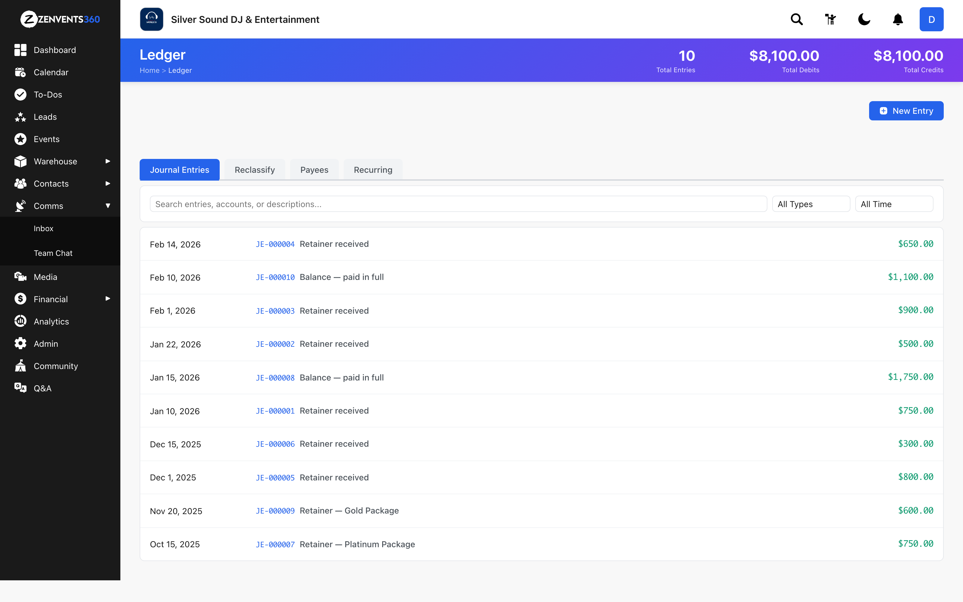Switch to the Journal Entries tab
This screenshot has height=602, width=963.
179,169
